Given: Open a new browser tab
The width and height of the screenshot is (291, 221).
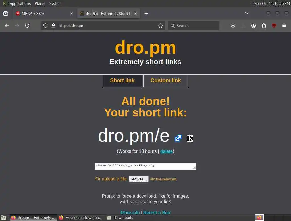Looking at the screenshot, I should tap(146, 14).
